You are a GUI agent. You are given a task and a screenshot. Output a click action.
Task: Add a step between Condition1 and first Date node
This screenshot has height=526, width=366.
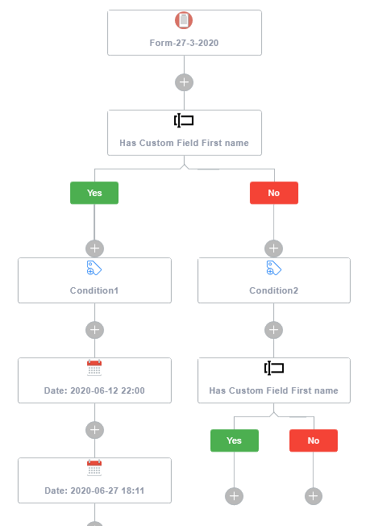coord(94,330)
